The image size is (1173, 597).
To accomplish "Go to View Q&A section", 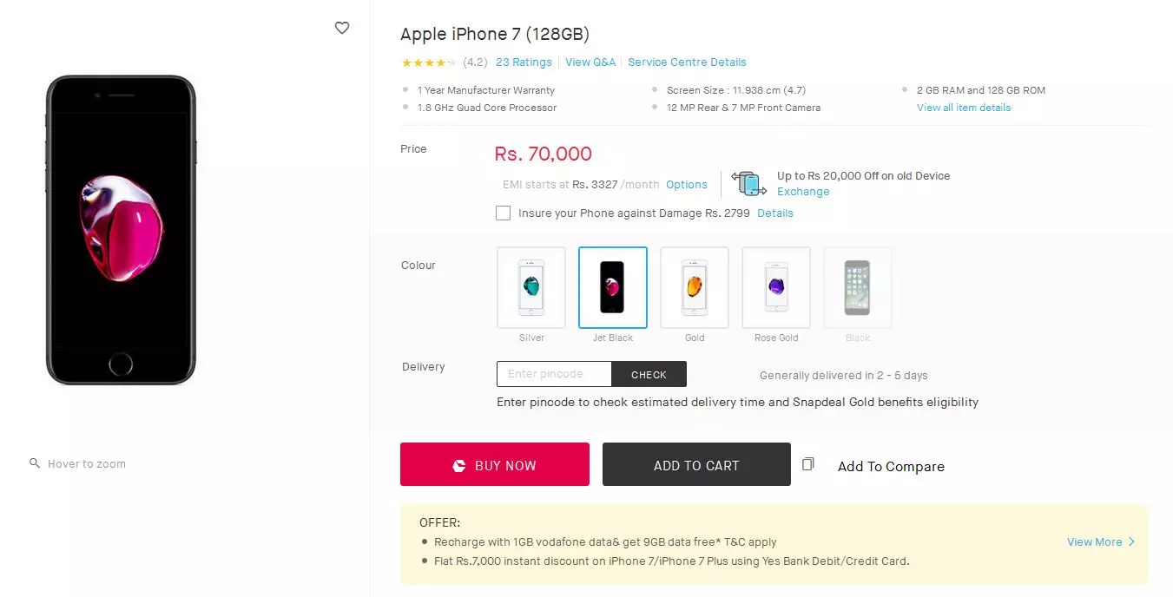I will click(590, 62).
